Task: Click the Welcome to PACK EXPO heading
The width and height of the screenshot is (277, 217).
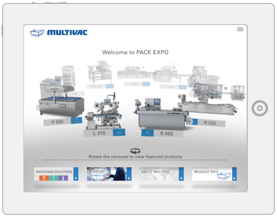Action: click(x=135, y=52)
